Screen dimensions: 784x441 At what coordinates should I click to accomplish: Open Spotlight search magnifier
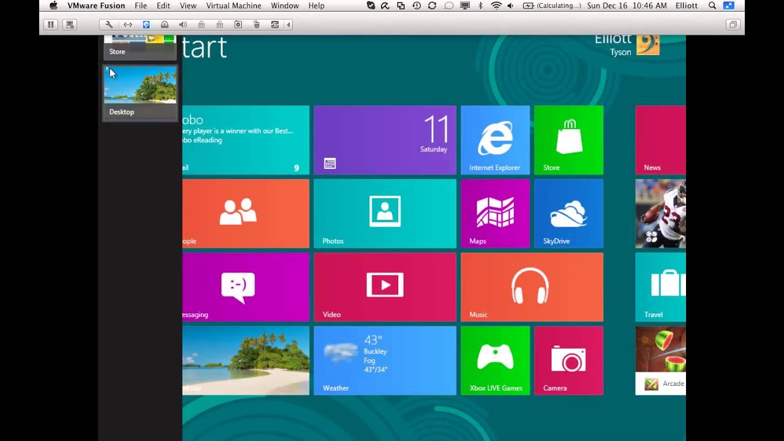pos(712,6)
